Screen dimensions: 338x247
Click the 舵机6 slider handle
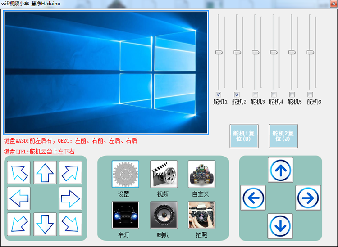[311, 52]
